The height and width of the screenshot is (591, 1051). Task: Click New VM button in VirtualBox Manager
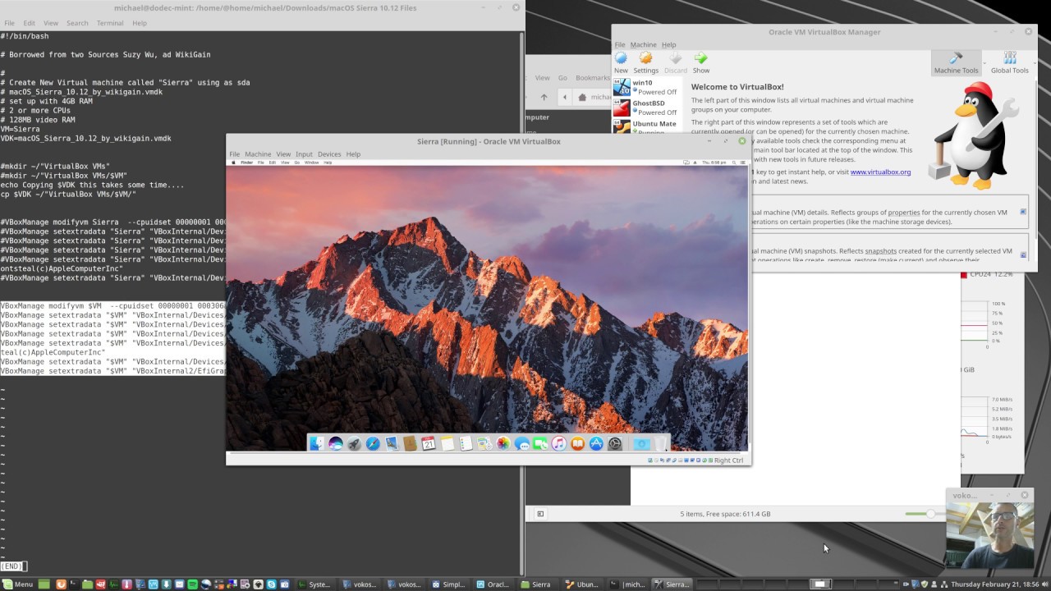pos(621,62)
